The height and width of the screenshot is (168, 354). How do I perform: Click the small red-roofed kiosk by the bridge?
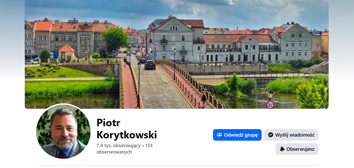click(x=67, y=53)
